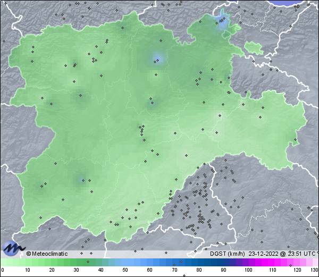Click the 50 value on the wind scale
The width and height of the screenshot is (319, 277).
pyautogui.click(x=125, y=270)
